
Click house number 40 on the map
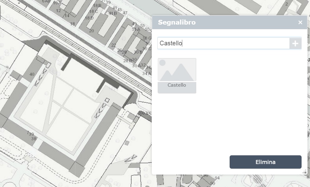click(x=32, y=74)
